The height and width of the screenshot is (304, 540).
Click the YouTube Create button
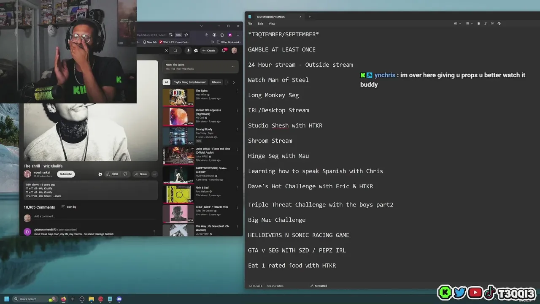click(x=209, y=50)
